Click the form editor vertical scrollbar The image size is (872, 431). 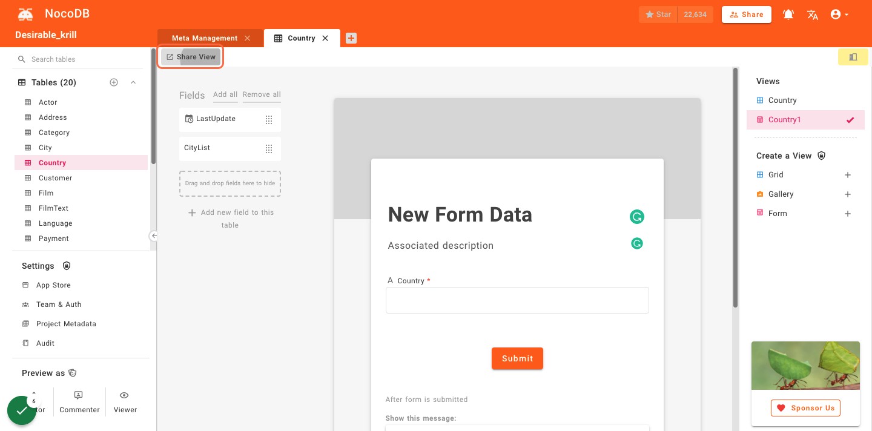click(x=736, y=188)
